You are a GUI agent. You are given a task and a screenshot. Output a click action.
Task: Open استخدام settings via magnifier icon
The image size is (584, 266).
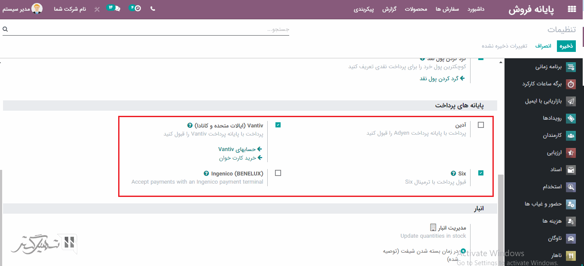point(571,187)
